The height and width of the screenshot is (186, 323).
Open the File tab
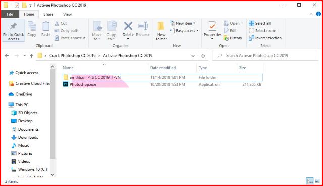[10, 14]
